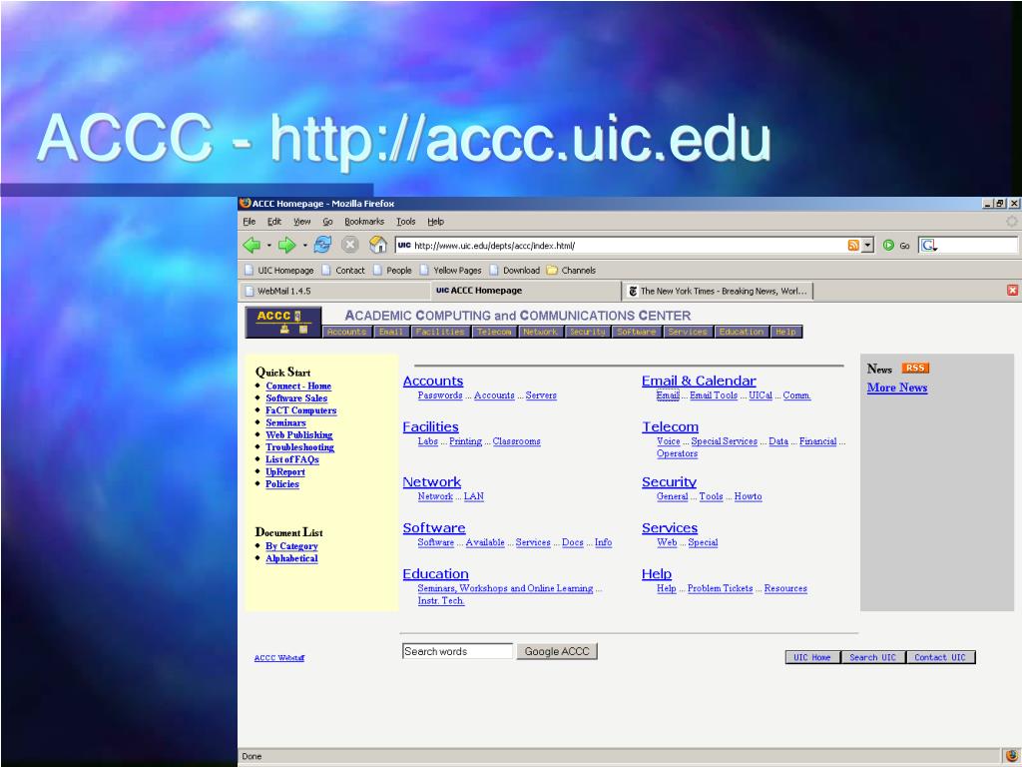Click the ACCC logo in the page header

tap(282, 323)
